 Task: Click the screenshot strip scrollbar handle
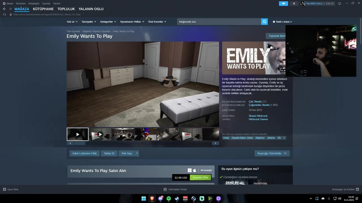79,143
